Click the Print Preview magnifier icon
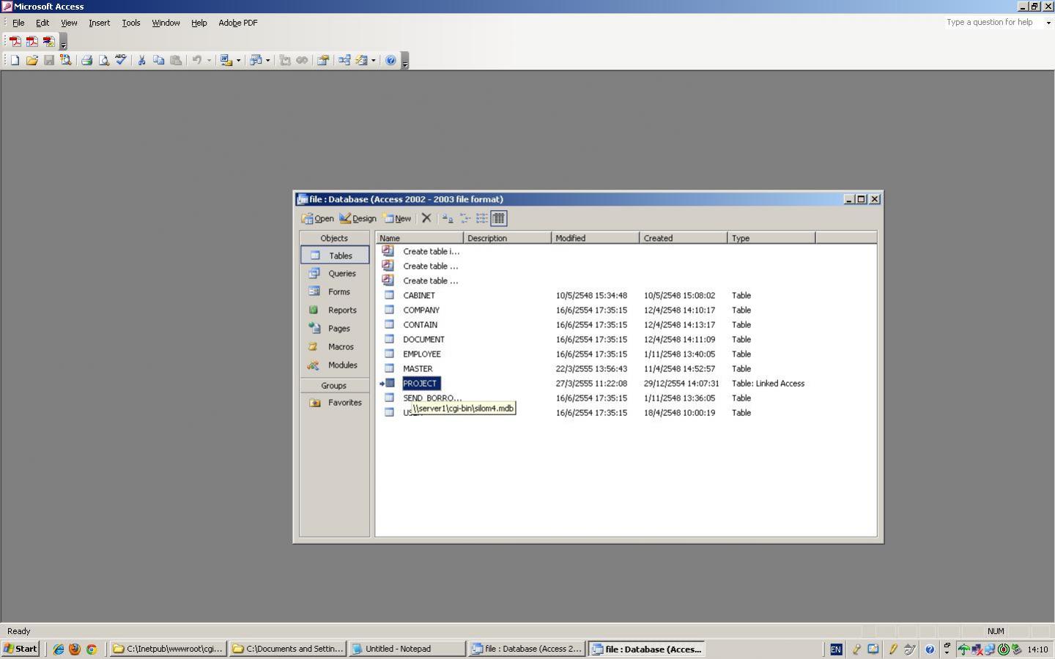The image size is (1055, 659). [x=103, y=61]
